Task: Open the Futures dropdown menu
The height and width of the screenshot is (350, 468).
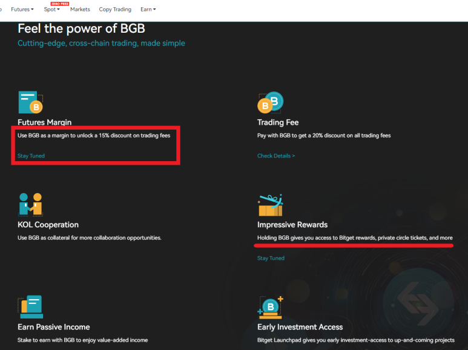Action: point(22,9)
